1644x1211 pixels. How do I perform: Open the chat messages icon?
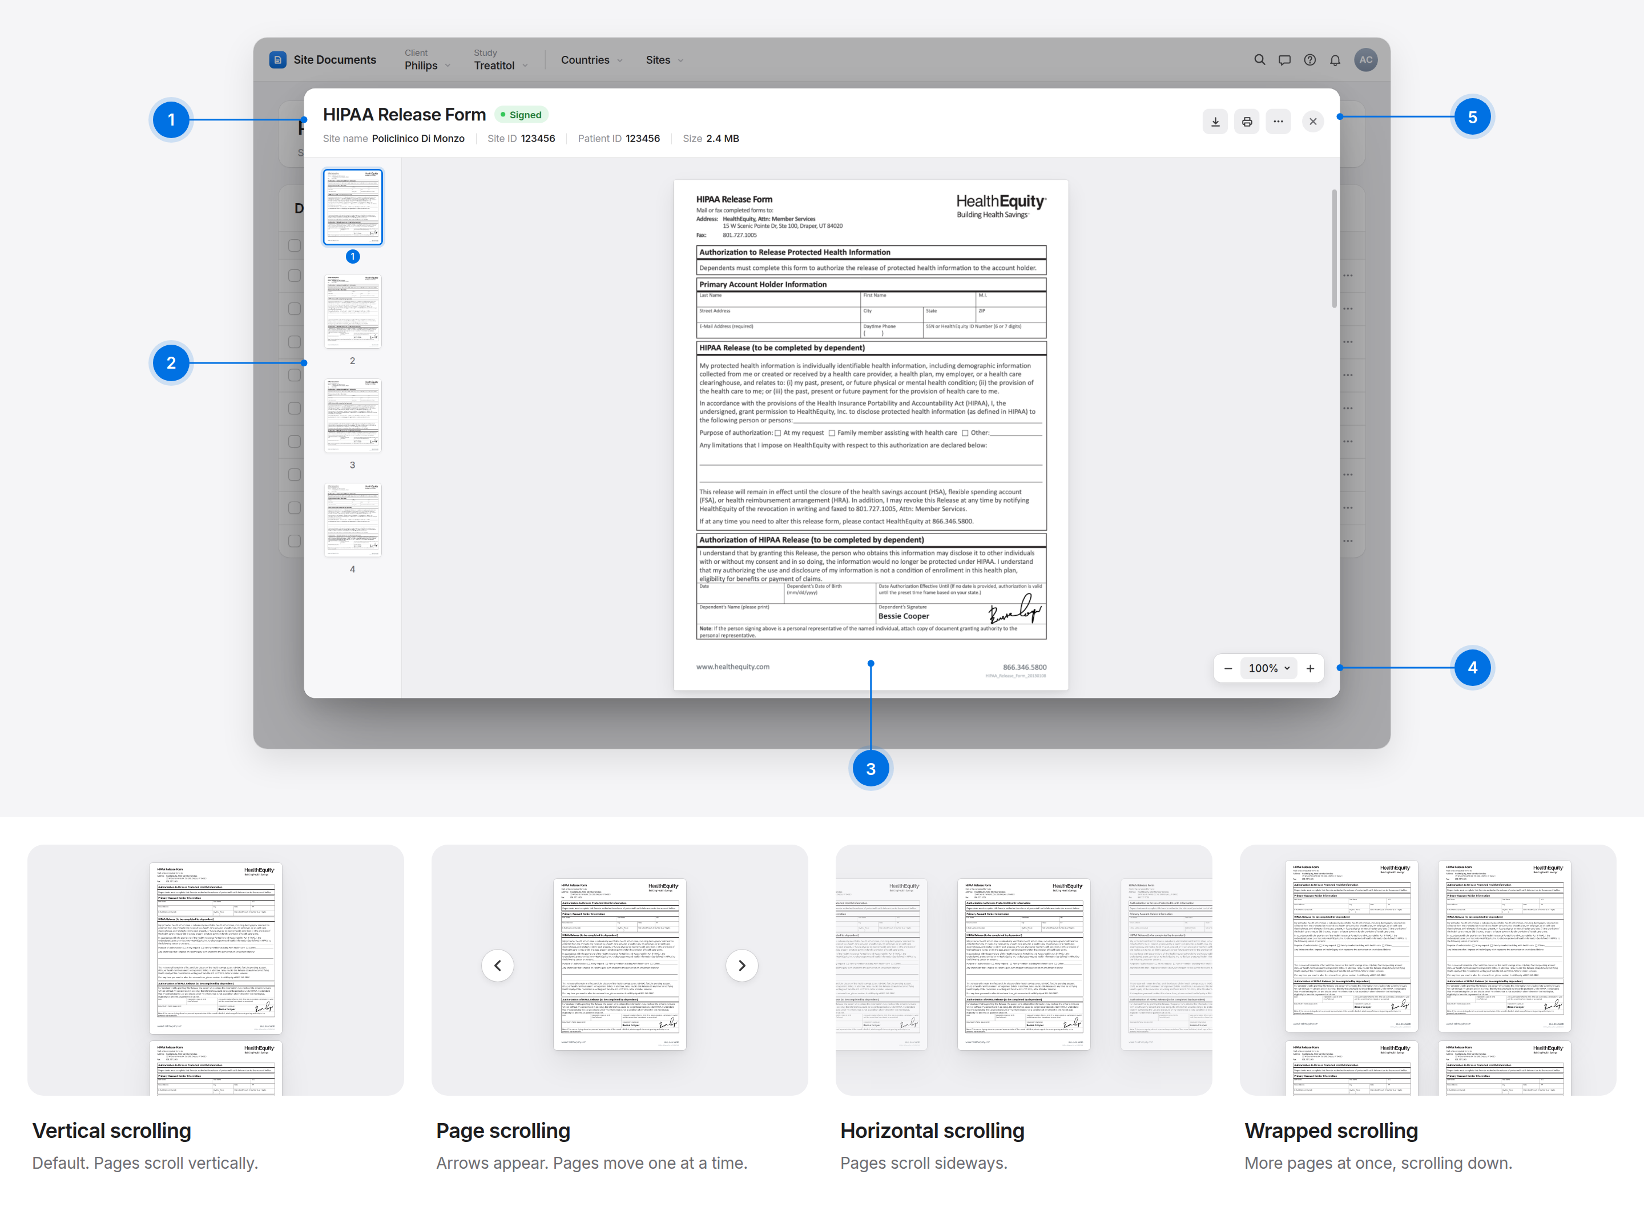tap(1284, 60)
